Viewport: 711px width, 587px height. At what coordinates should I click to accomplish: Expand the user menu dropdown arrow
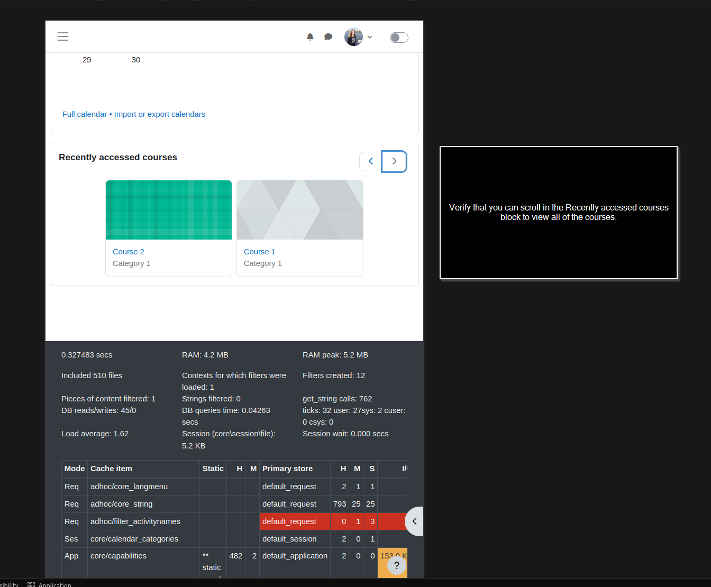(x=369, y=37)
